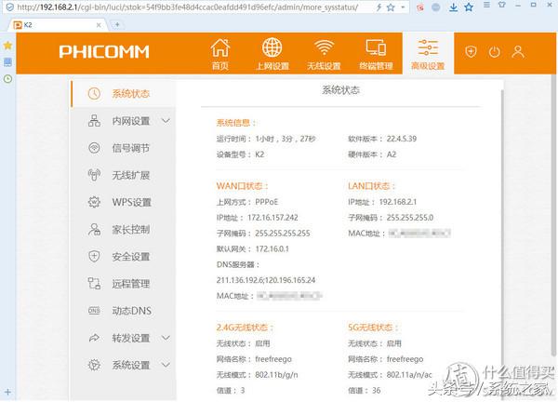Click the browser notes panel icon in left sidebar
Viewport: 558px width, 402px height.
(7, 62)
